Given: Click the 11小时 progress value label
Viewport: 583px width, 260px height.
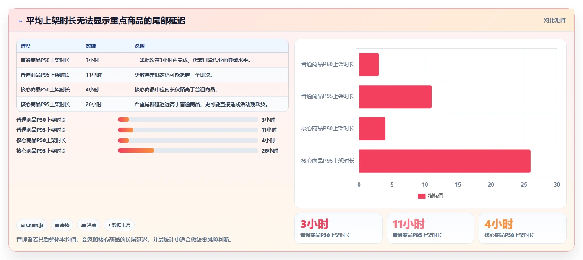Looking at the screenshot, I should 269,130.
